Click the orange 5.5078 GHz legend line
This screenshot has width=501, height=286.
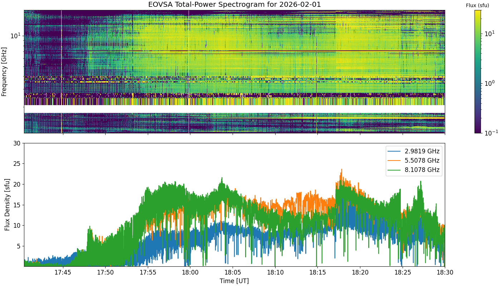(x=394, y=161)
